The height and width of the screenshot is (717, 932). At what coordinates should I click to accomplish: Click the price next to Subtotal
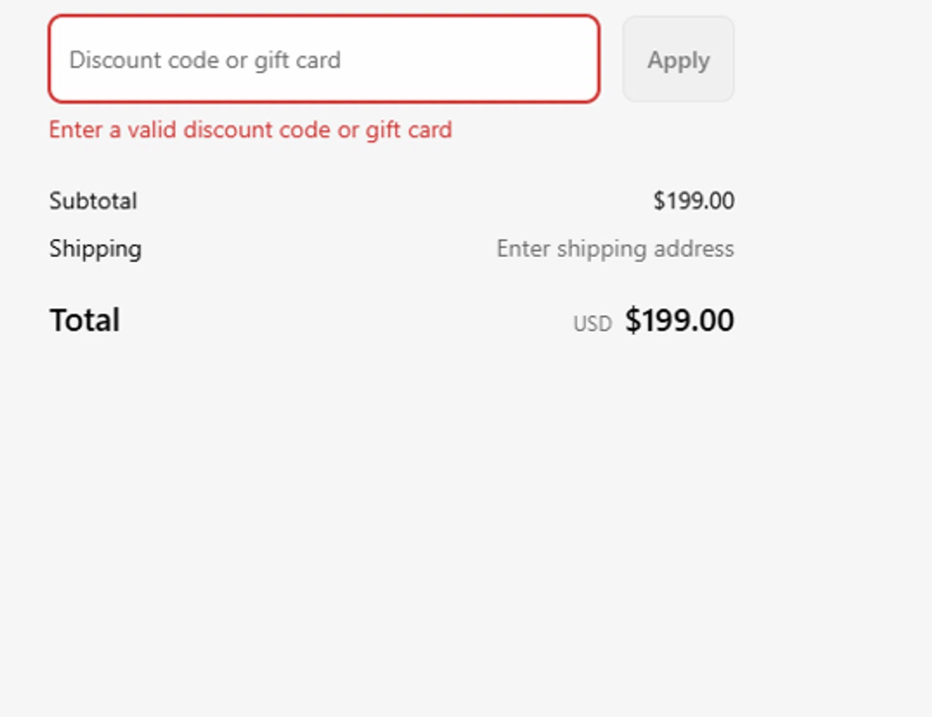point(693,201)
